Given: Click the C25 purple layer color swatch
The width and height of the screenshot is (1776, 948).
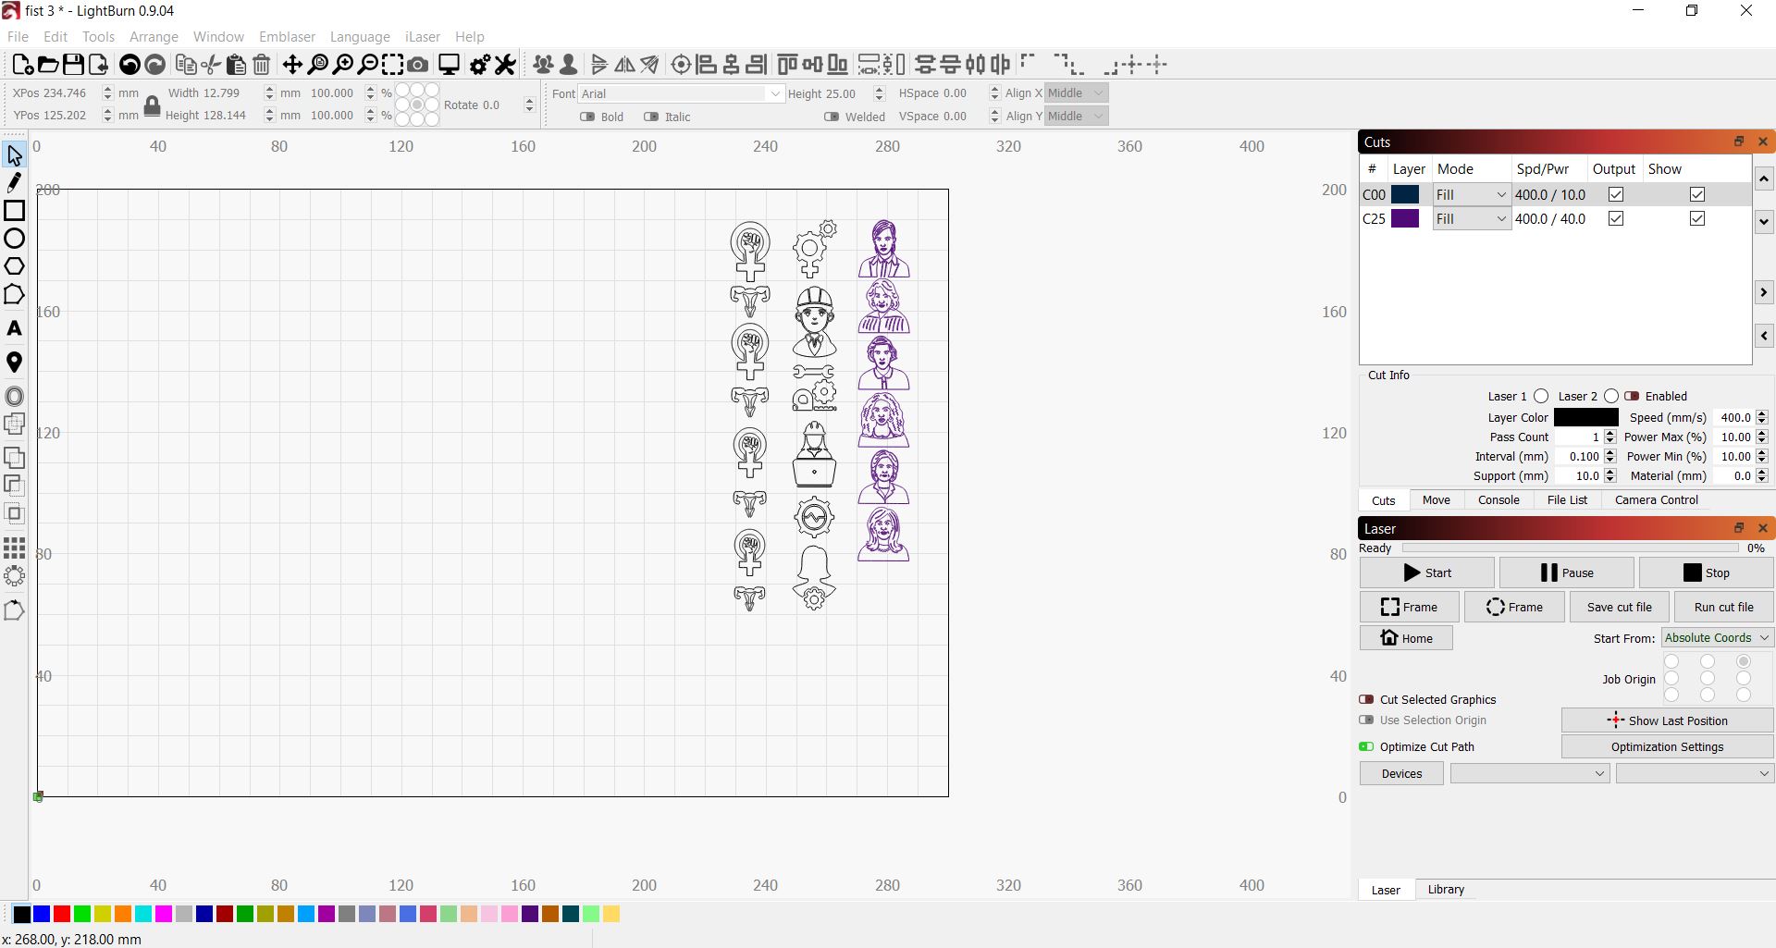Looking at the screenshot, I should tap(1405, 218).
